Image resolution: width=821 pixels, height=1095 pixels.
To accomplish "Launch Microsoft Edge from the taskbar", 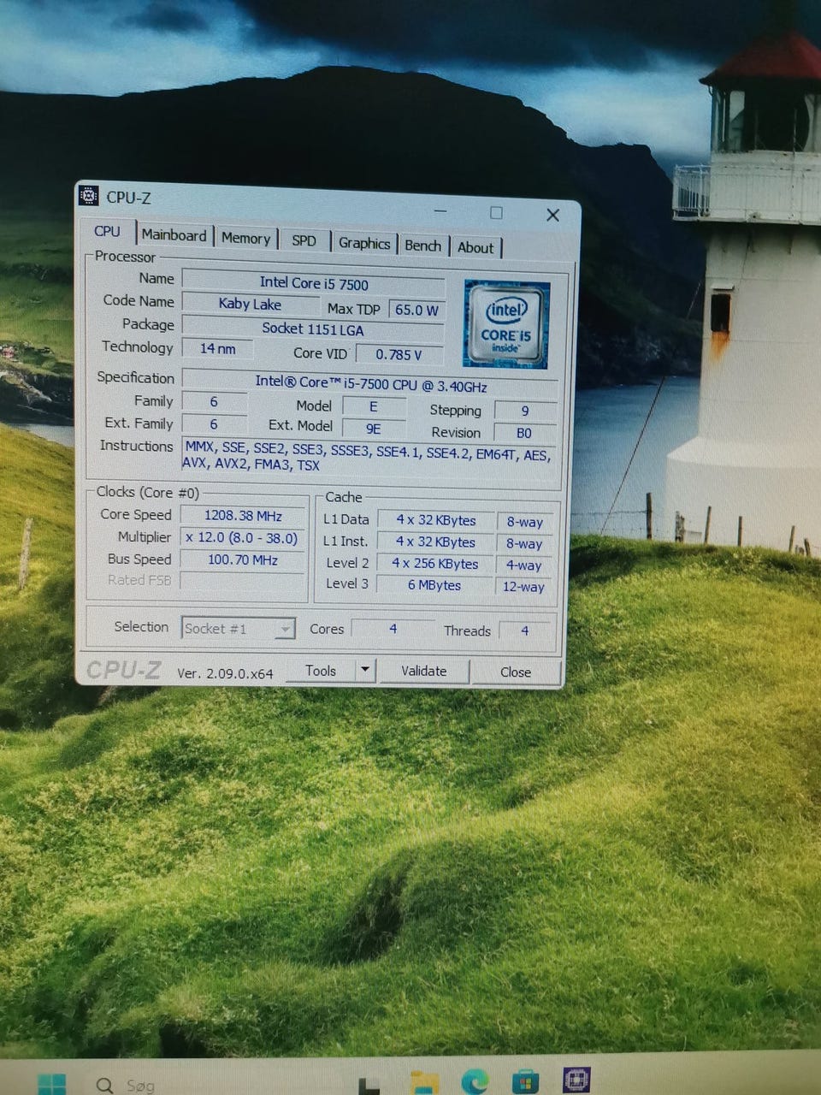I will (475, 1082).
